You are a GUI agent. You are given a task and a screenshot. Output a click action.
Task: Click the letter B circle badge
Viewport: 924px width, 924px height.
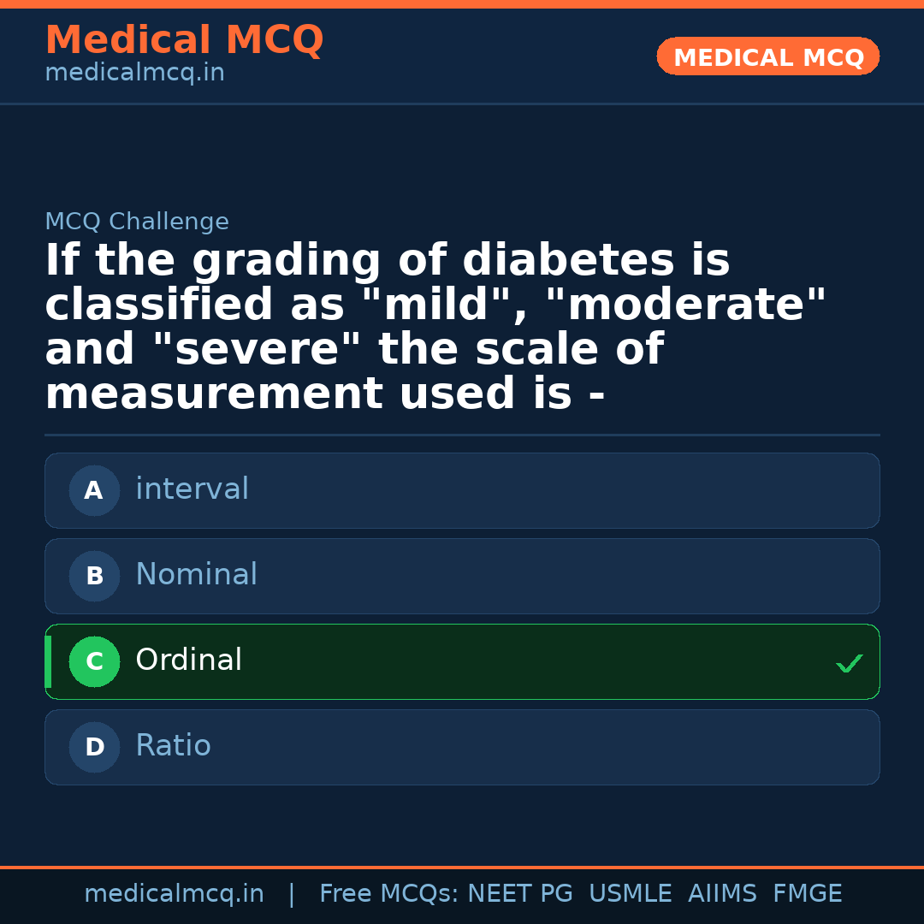coord(94,577)
